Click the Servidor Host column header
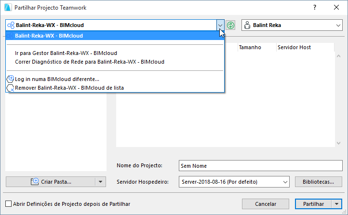 305,47
